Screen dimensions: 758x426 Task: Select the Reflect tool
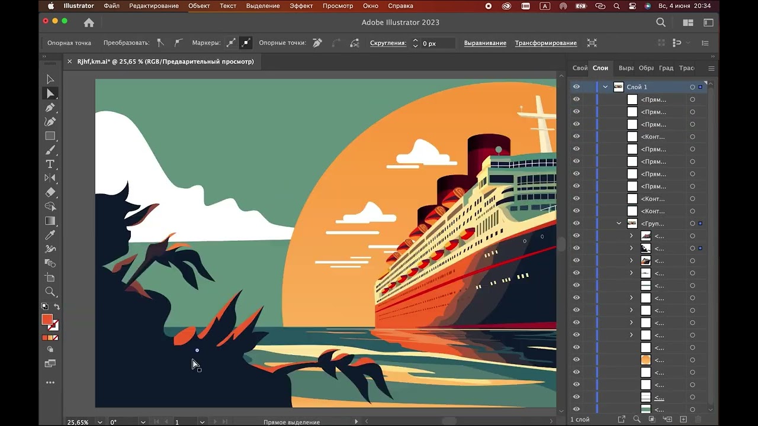[50, 178]
